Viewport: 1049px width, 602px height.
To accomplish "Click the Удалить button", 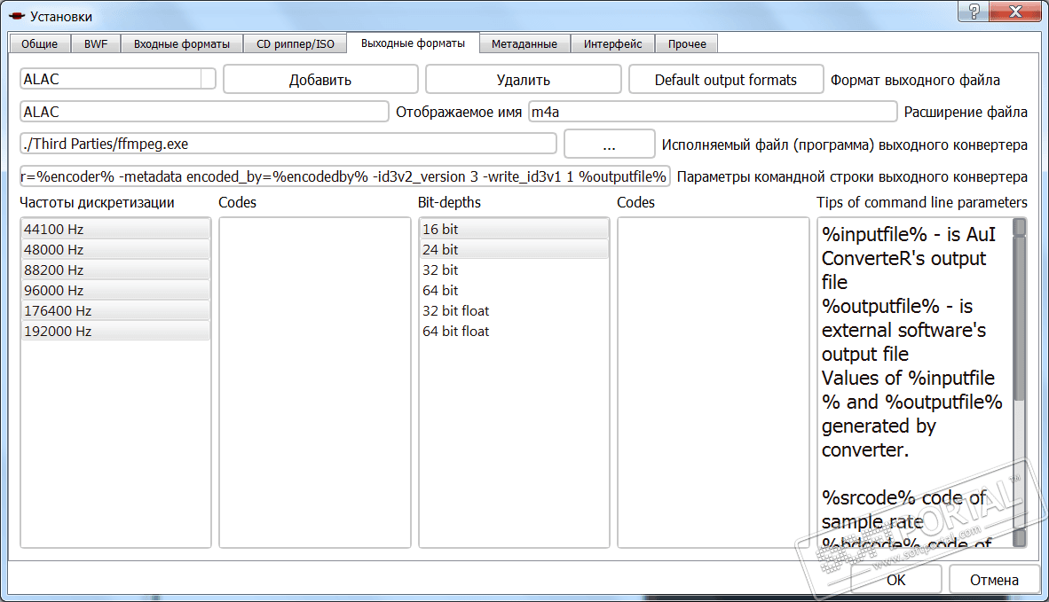I will click(523, 80).
